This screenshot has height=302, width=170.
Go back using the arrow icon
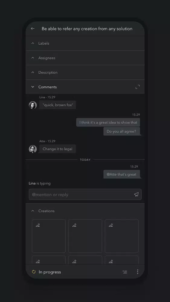coord(33,28)
